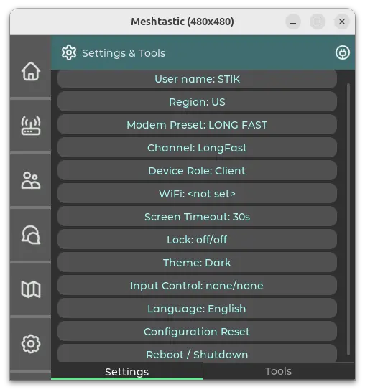The width and height of the screenshot is (365, 392).
Task: Maximize the Meshtastic window
Action: click(318, 22)
